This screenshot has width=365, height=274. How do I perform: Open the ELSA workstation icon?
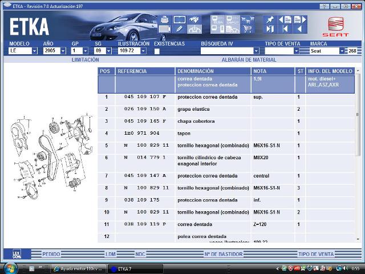(x=218, y=19)
